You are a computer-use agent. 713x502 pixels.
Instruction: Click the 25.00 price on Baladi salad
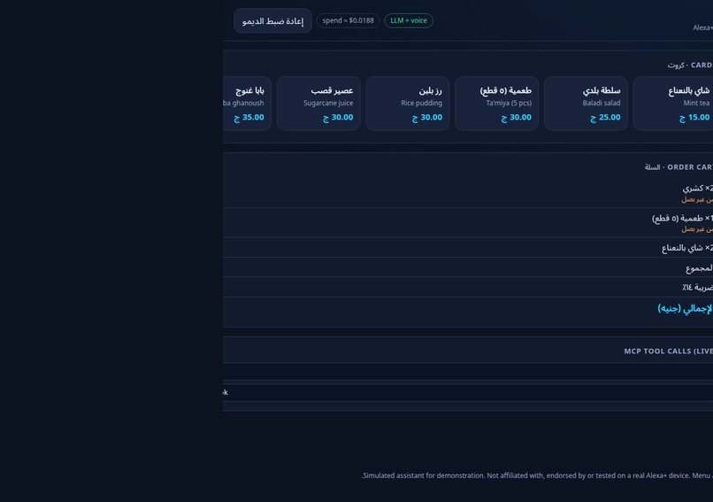click(605, 118)
